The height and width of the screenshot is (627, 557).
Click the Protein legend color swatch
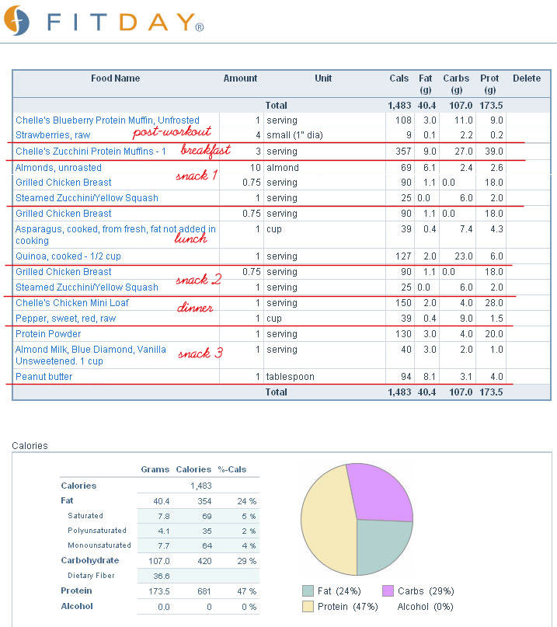pos(308,607)
